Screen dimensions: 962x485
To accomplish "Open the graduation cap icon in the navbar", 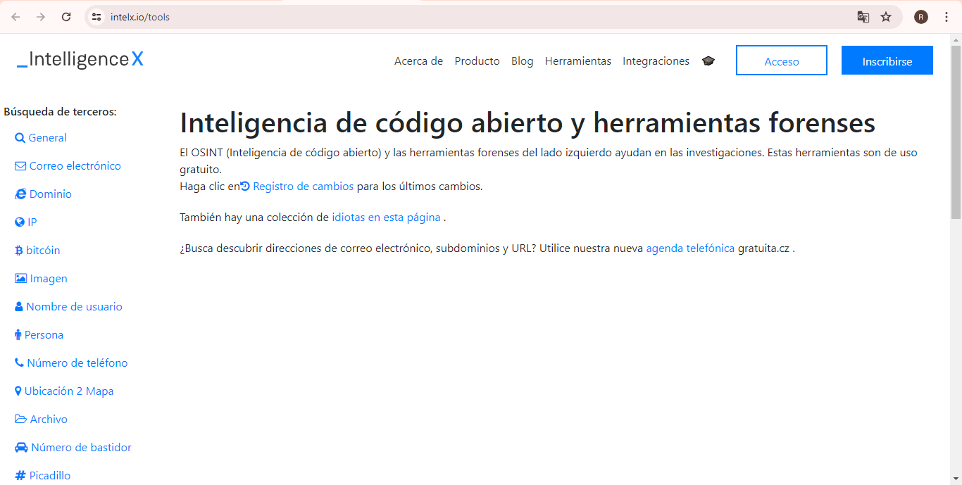I will (708, 61).
